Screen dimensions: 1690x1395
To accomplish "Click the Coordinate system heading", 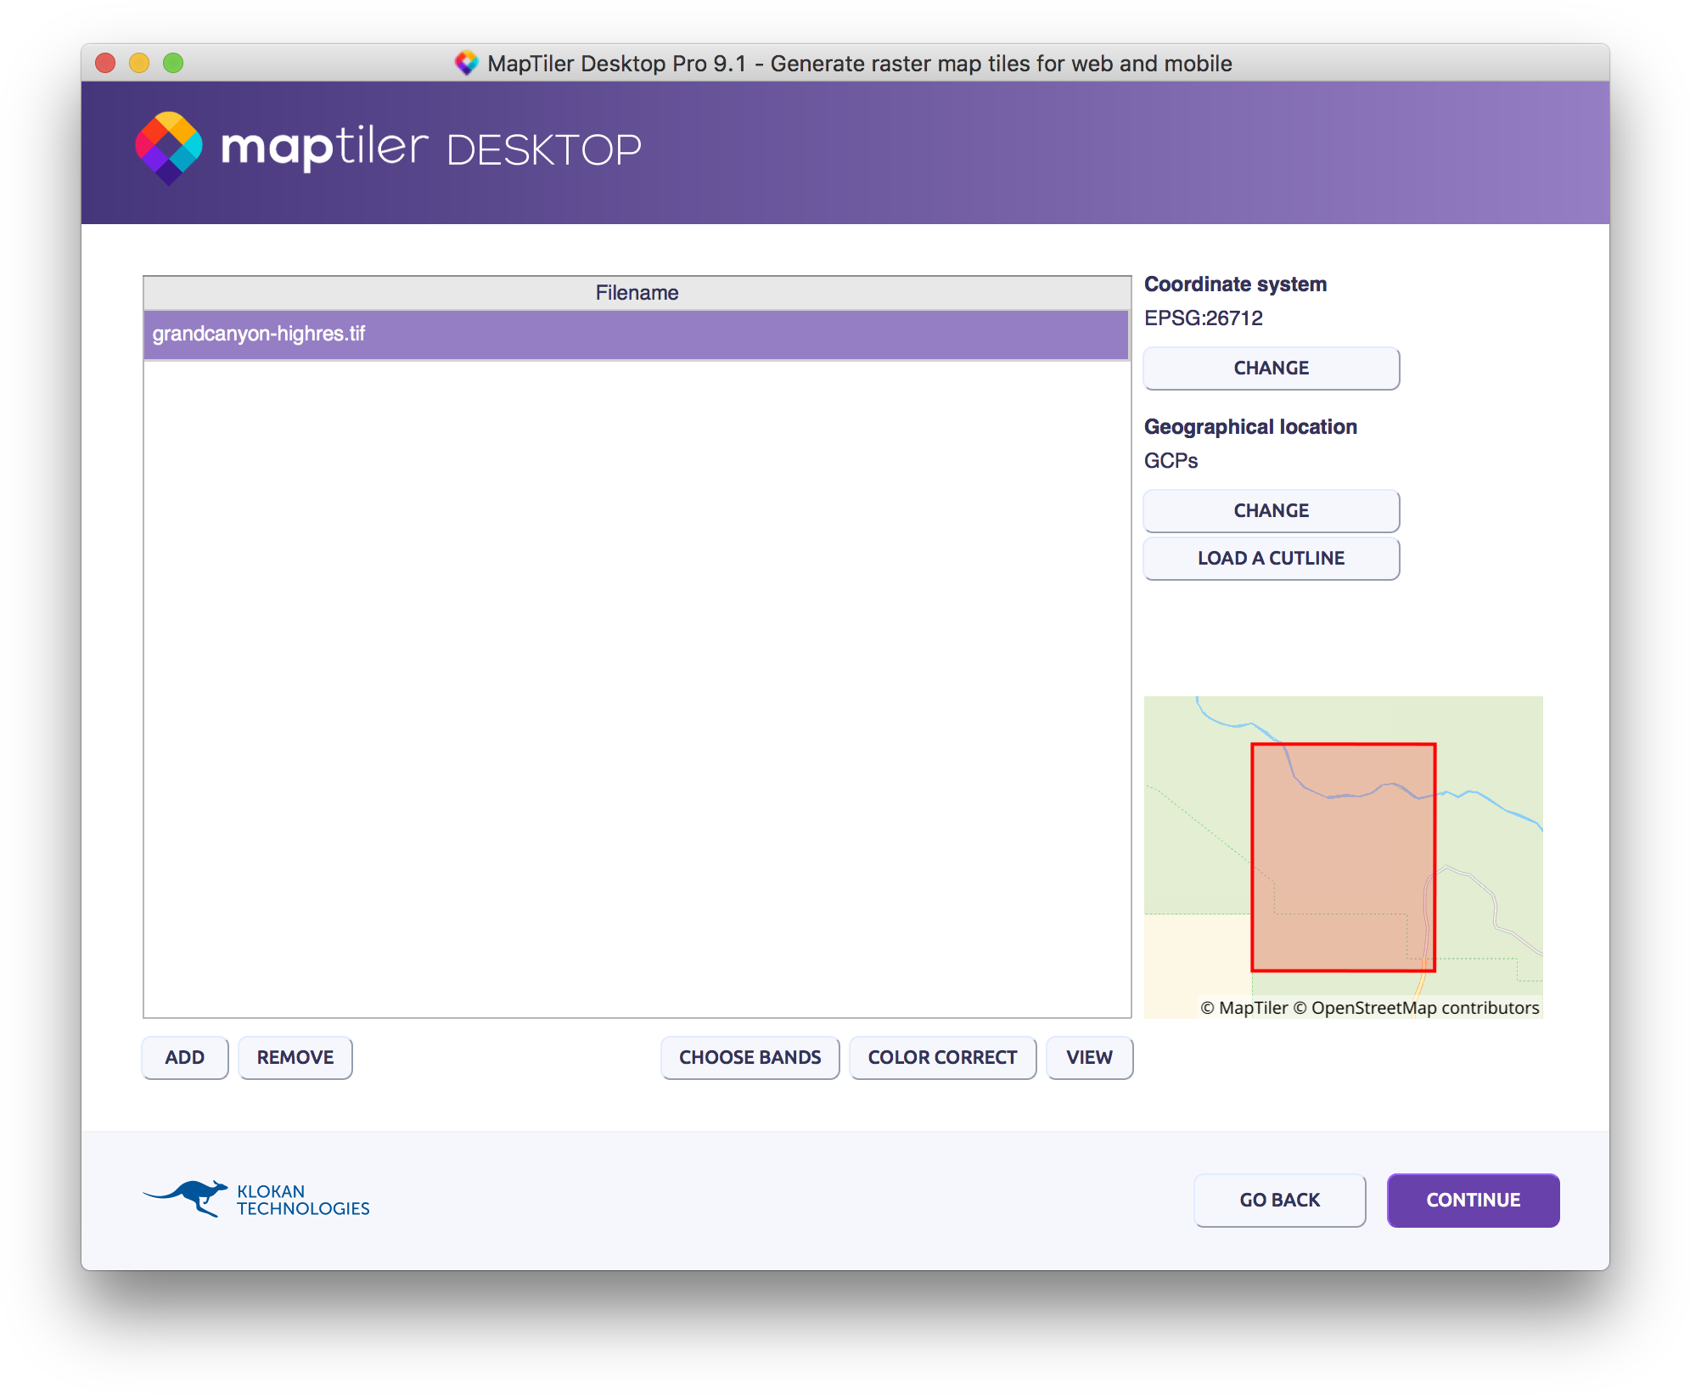I will pyautogui.click(x=1235, y=284).
